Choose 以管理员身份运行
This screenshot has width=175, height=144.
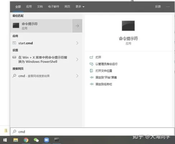pos(106,64)
